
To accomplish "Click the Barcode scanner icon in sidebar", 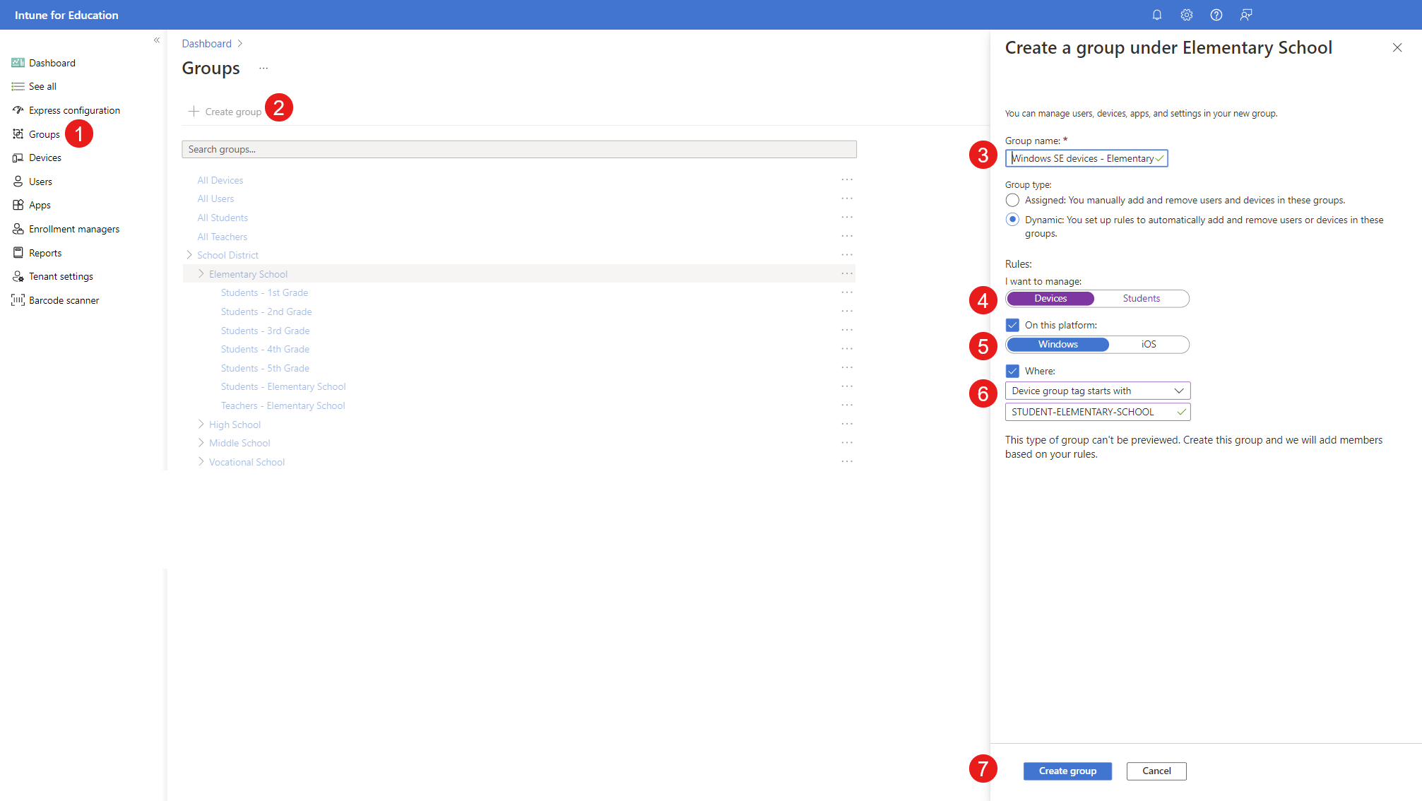I will click(17, 300).
